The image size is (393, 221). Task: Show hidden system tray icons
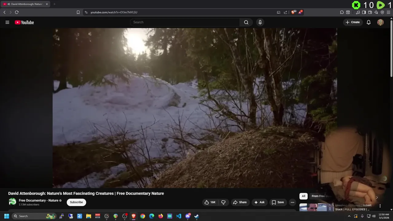coord(349,216)
